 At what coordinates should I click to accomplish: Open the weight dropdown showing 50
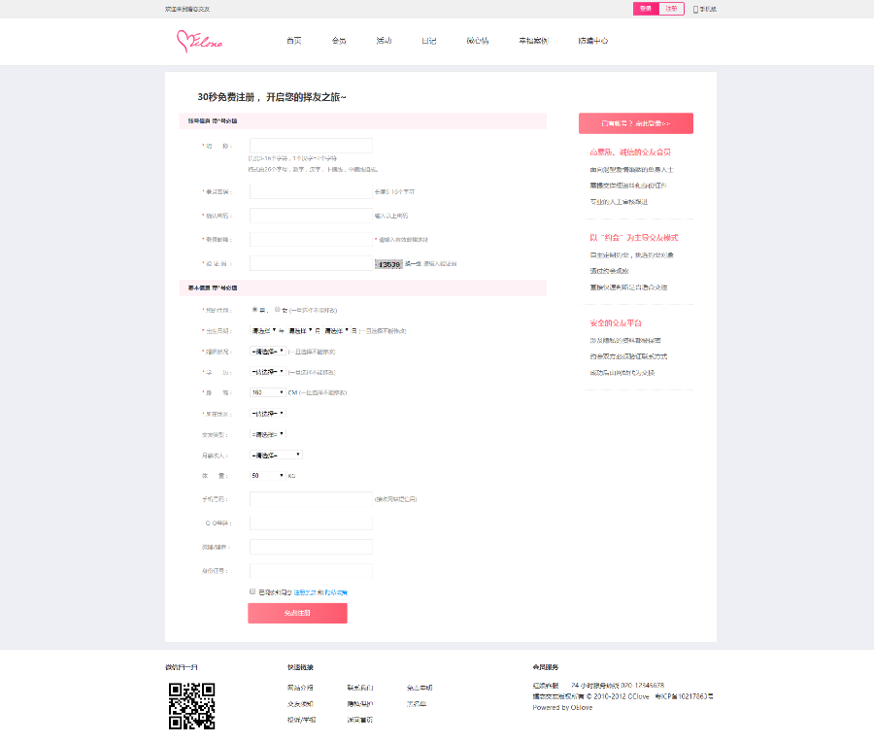click(268, 476)
